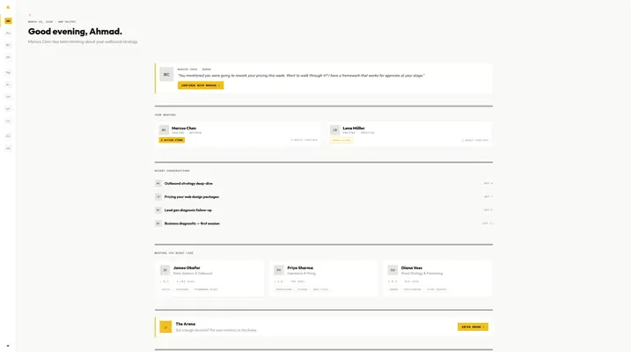Click the Enter Arena button
The width and height of the screenshot is (631, 352).
point(473,326)
